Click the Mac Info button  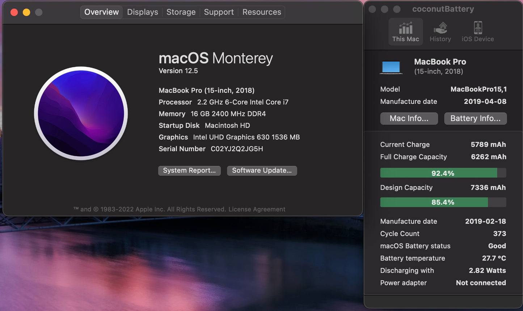tap(409, 118)
